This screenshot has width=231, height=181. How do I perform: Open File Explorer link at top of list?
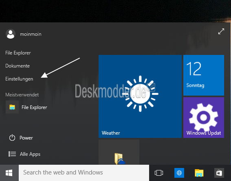(18, 53)
